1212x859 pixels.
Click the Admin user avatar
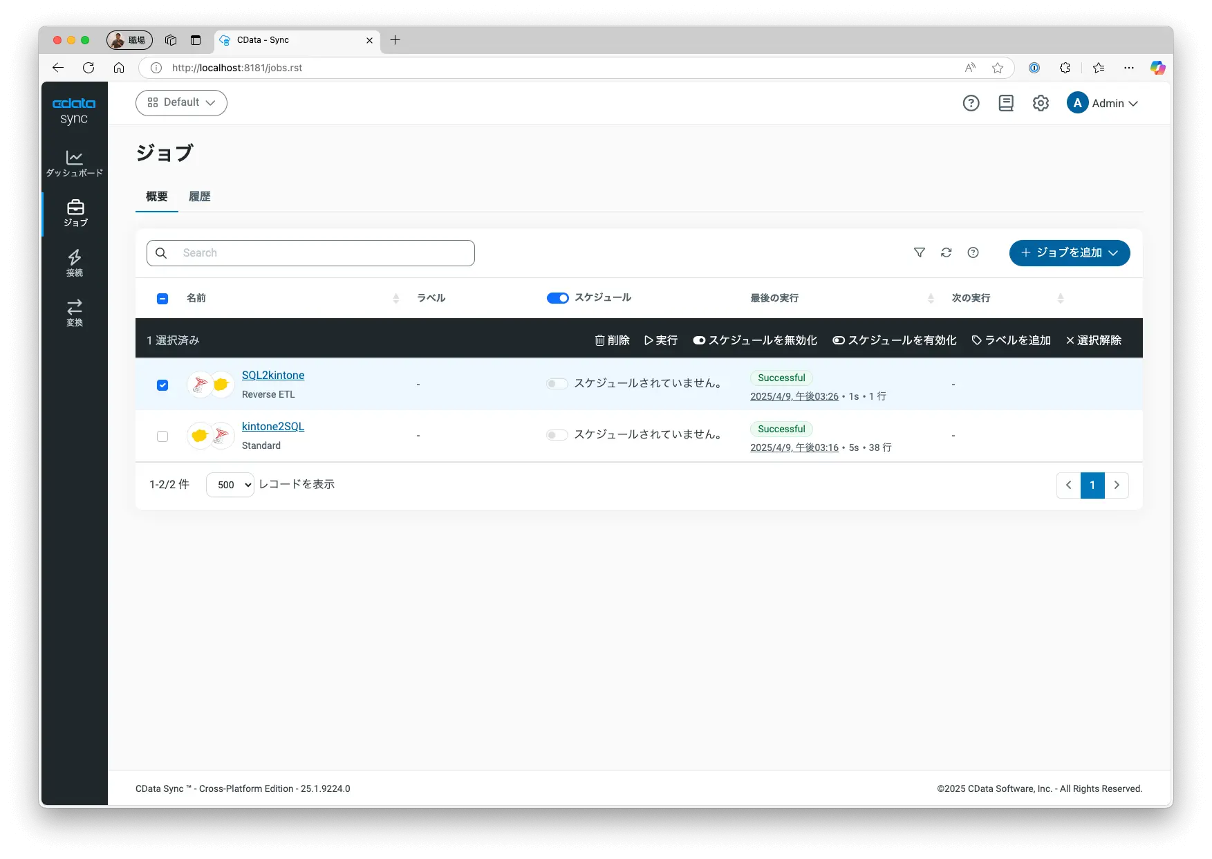click(1077, 103)
